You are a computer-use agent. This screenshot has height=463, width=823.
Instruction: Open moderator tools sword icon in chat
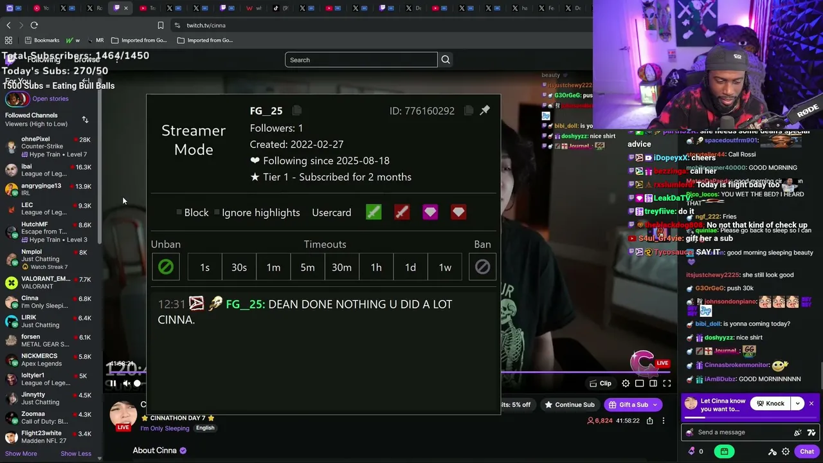(772, 451)
